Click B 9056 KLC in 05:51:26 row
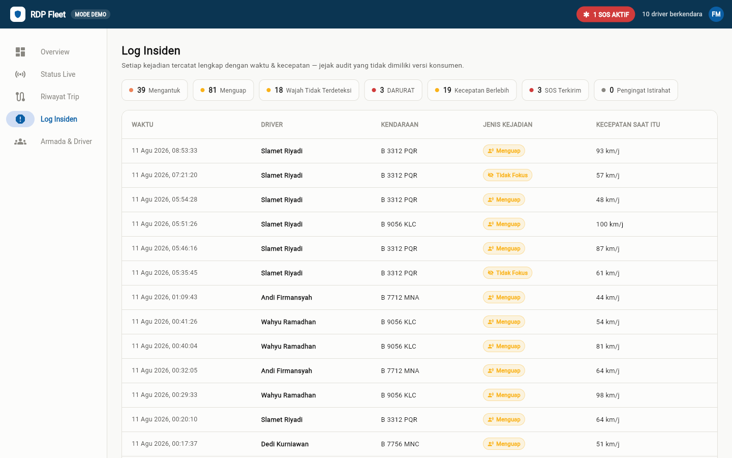 [x=399, y=224]
